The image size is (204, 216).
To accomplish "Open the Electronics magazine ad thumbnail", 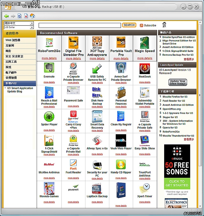I will [x=176, y=203].
